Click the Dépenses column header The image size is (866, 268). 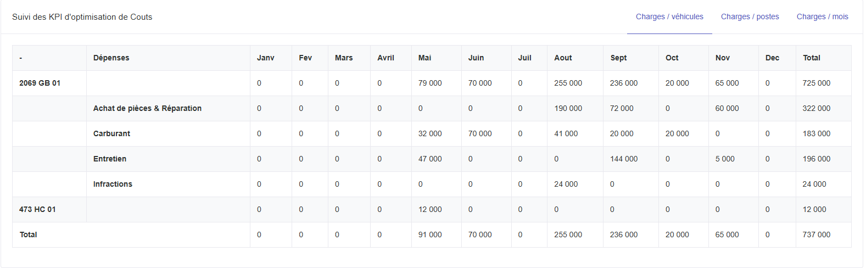click(x=111, y=58)
